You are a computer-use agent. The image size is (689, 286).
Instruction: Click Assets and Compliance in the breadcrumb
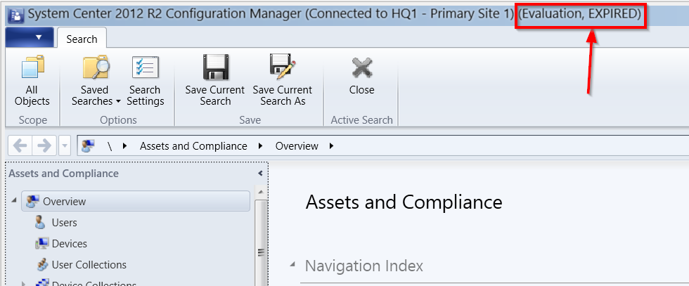coord(193,146)
